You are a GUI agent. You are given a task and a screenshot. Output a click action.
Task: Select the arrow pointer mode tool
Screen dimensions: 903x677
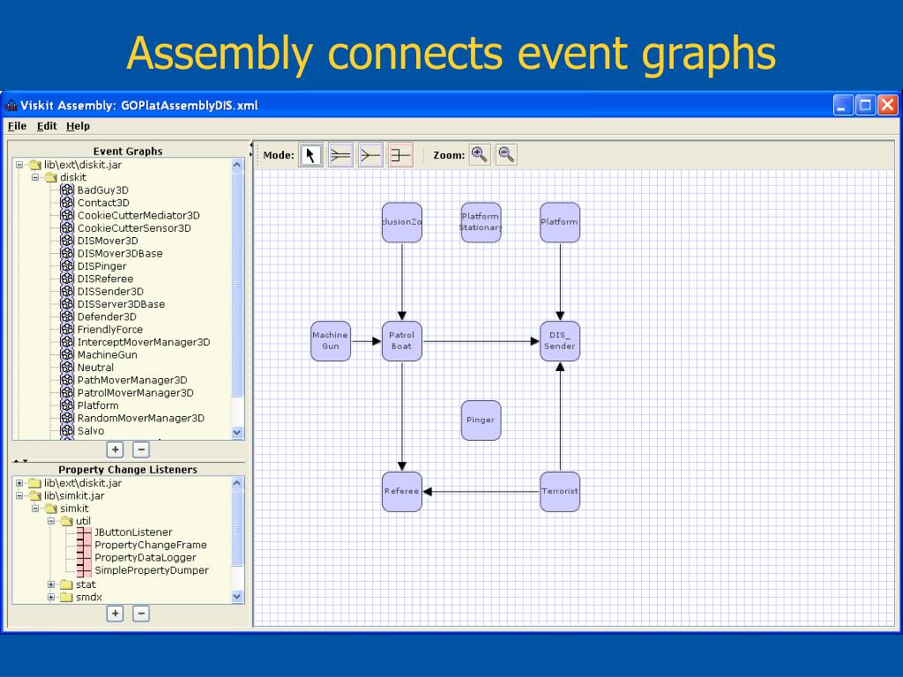(310, 155)
